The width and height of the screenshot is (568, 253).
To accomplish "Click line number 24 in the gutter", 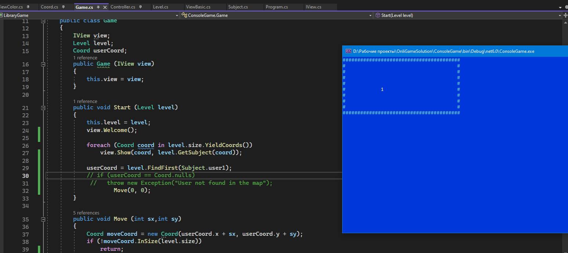I will tap(25, 131).
